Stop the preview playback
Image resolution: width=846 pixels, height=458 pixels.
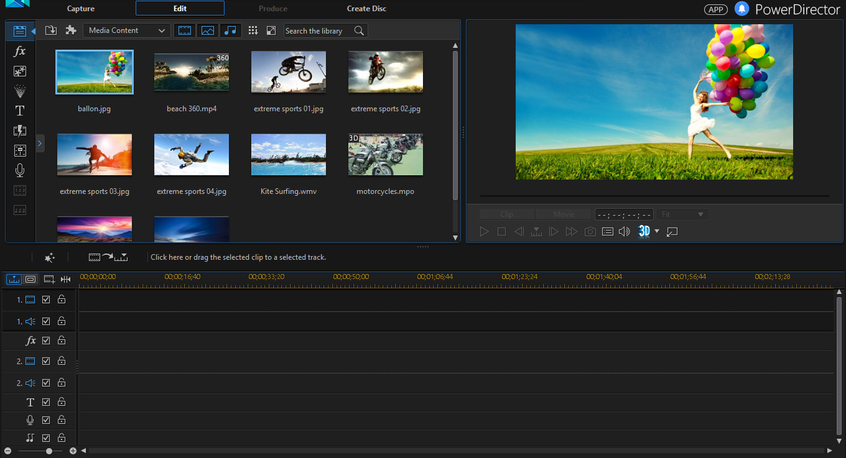click(501, 232)
